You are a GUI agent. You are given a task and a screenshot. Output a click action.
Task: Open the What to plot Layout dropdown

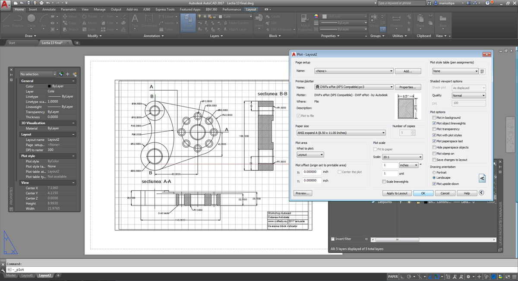coord(310,155)
